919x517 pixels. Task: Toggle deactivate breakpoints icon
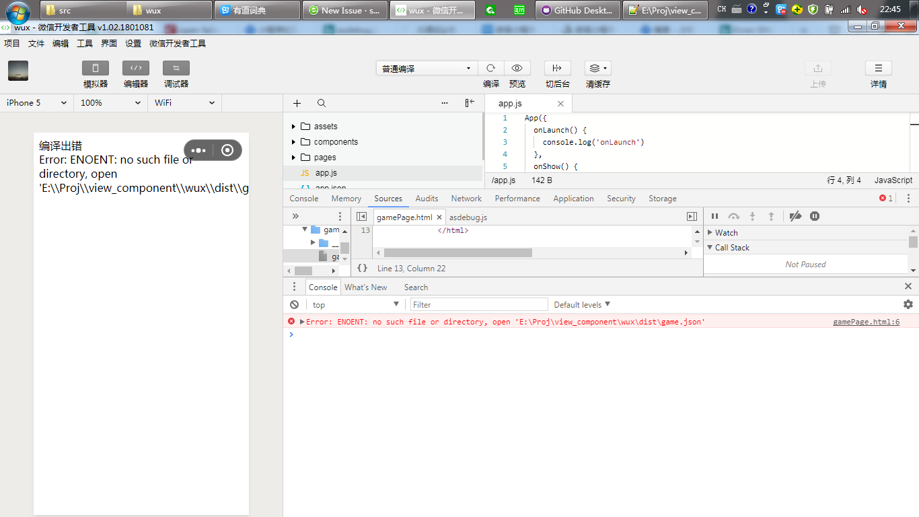795,216
